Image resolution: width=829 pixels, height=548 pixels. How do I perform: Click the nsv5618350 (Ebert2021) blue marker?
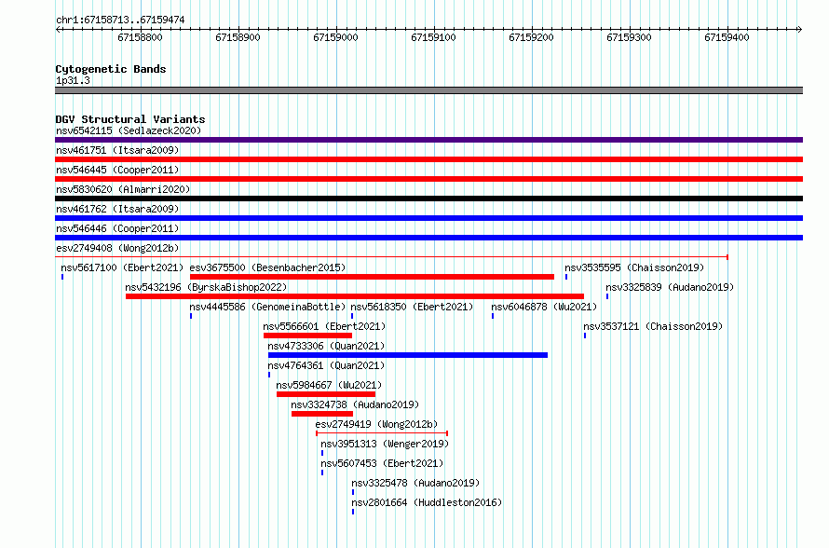[x=352, y=316]
